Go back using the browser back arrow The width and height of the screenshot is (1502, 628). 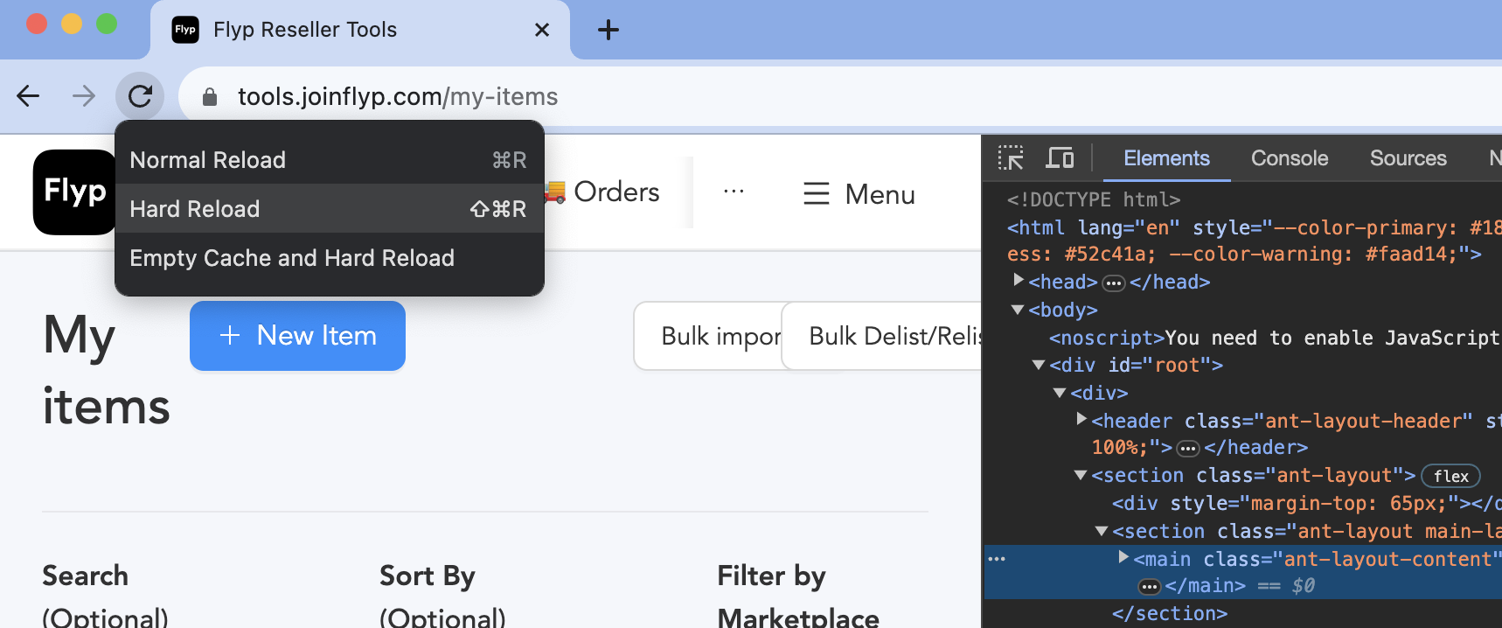click(29, 96)
